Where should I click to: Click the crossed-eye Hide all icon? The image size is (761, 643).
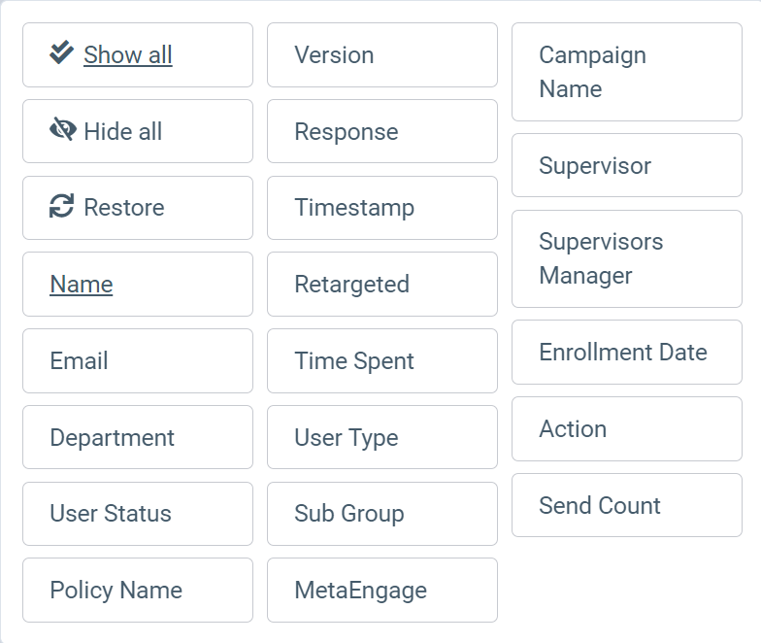[62, 129]
